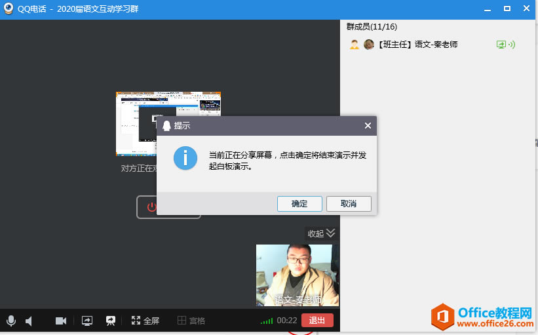
Task: Click 语文-秦老师 webcam video thumbnail
Action: [298, 275]
